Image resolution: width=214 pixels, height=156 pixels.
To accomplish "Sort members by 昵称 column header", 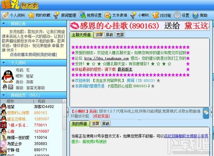I will click(10, 101).
